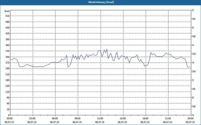Click the 08.07.25 date under 21:00
This screenshot has height=125, width=201.
(x=168, y=122)
